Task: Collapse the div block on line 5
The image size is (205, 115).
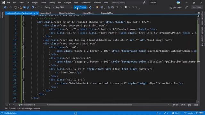Action: 23,22
